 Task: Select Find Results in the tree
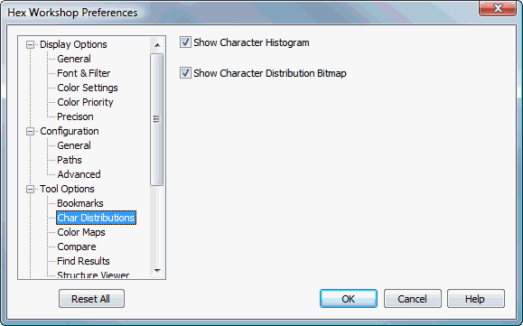(x=83, y=261)
